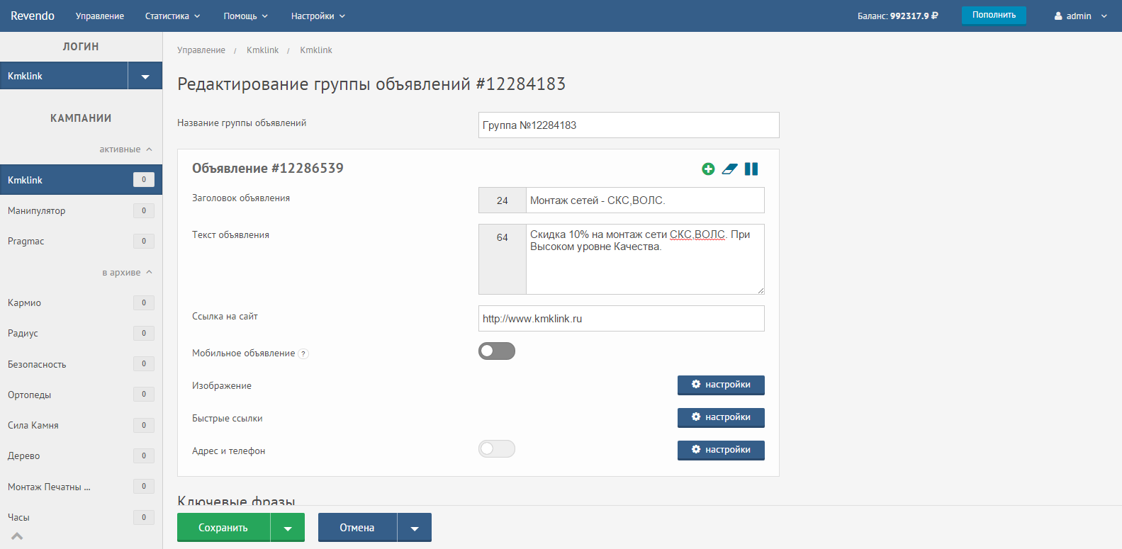1122x549 pixels.
Task: Pause announcement #12286539 with pause icon
Action: [751, 169]
